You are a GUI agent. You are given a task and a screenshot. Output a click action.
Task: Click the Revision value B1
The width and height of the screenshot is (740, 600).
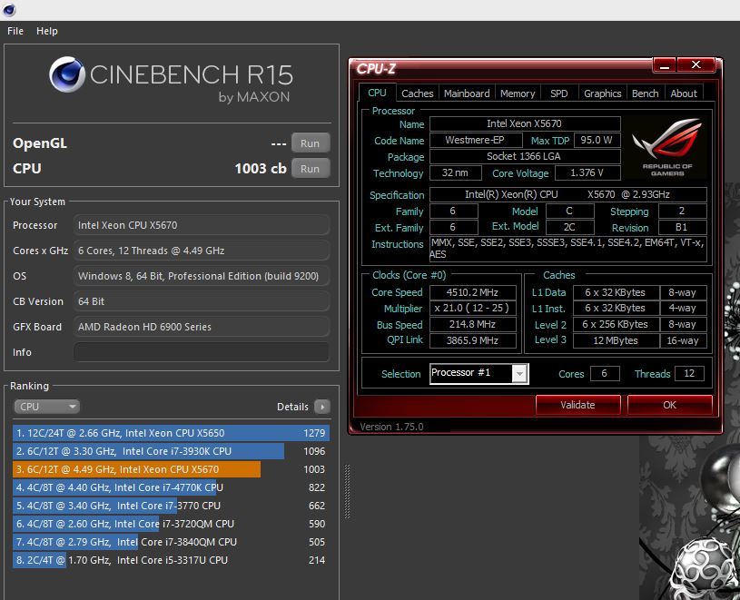pos(682,227)
